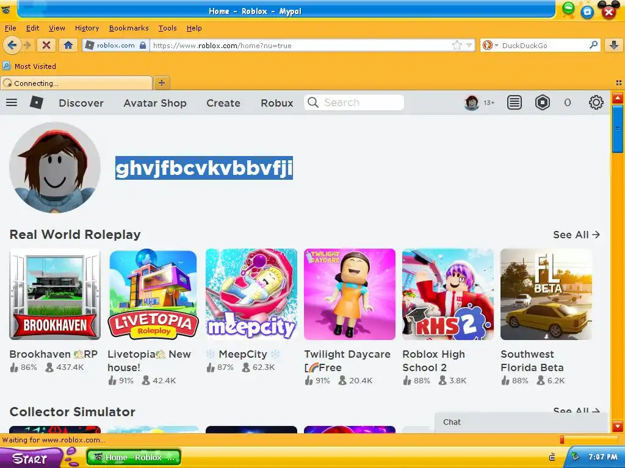Click See All for Real World Roleplay
The height and width of the screenshot is (468, 625).
click(576, 235)
